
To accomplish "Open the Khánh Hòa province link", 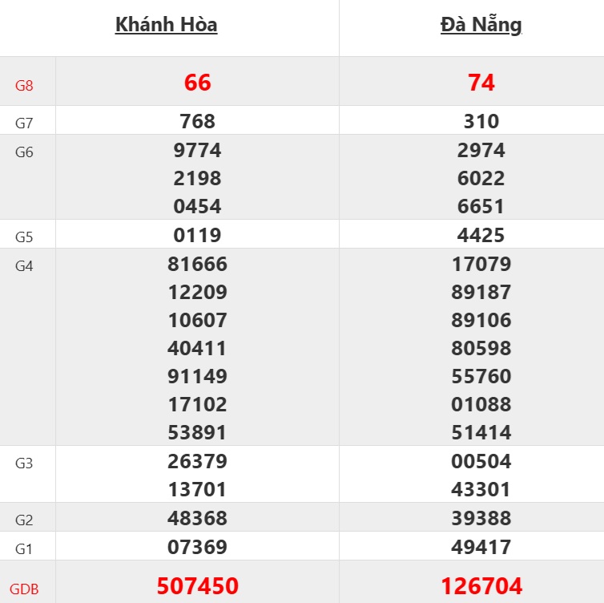I will tap(166, 25).
